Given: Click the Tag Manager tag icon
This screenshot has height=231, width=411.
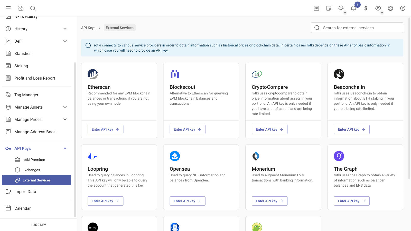Looking at the screenshot, I should (x=8, y=95).
